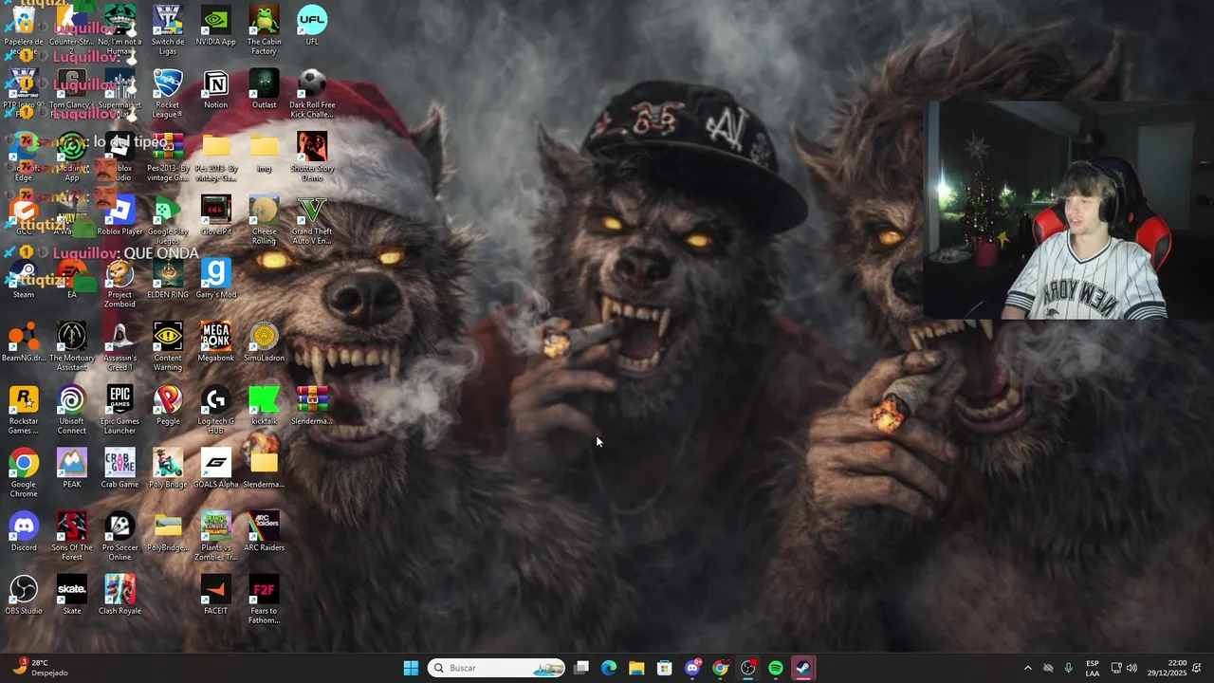Show hidden system tray icons
1214x683 pixels.
tap(1027, 668)
